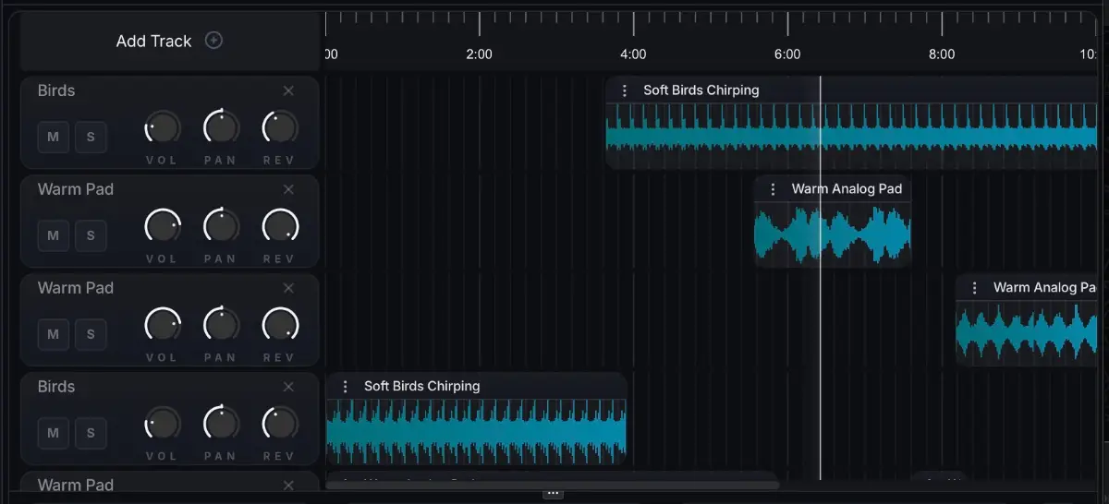This screenshot has width=1109, height=504.
Task: Select Soft Birds Chirping waveform starting at 4:00
Action: [x=852, y=136]
